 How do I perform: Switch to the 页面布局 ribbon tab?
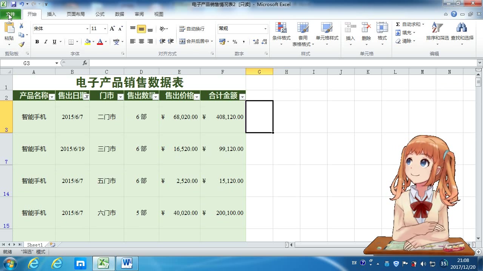click(75, 14)
